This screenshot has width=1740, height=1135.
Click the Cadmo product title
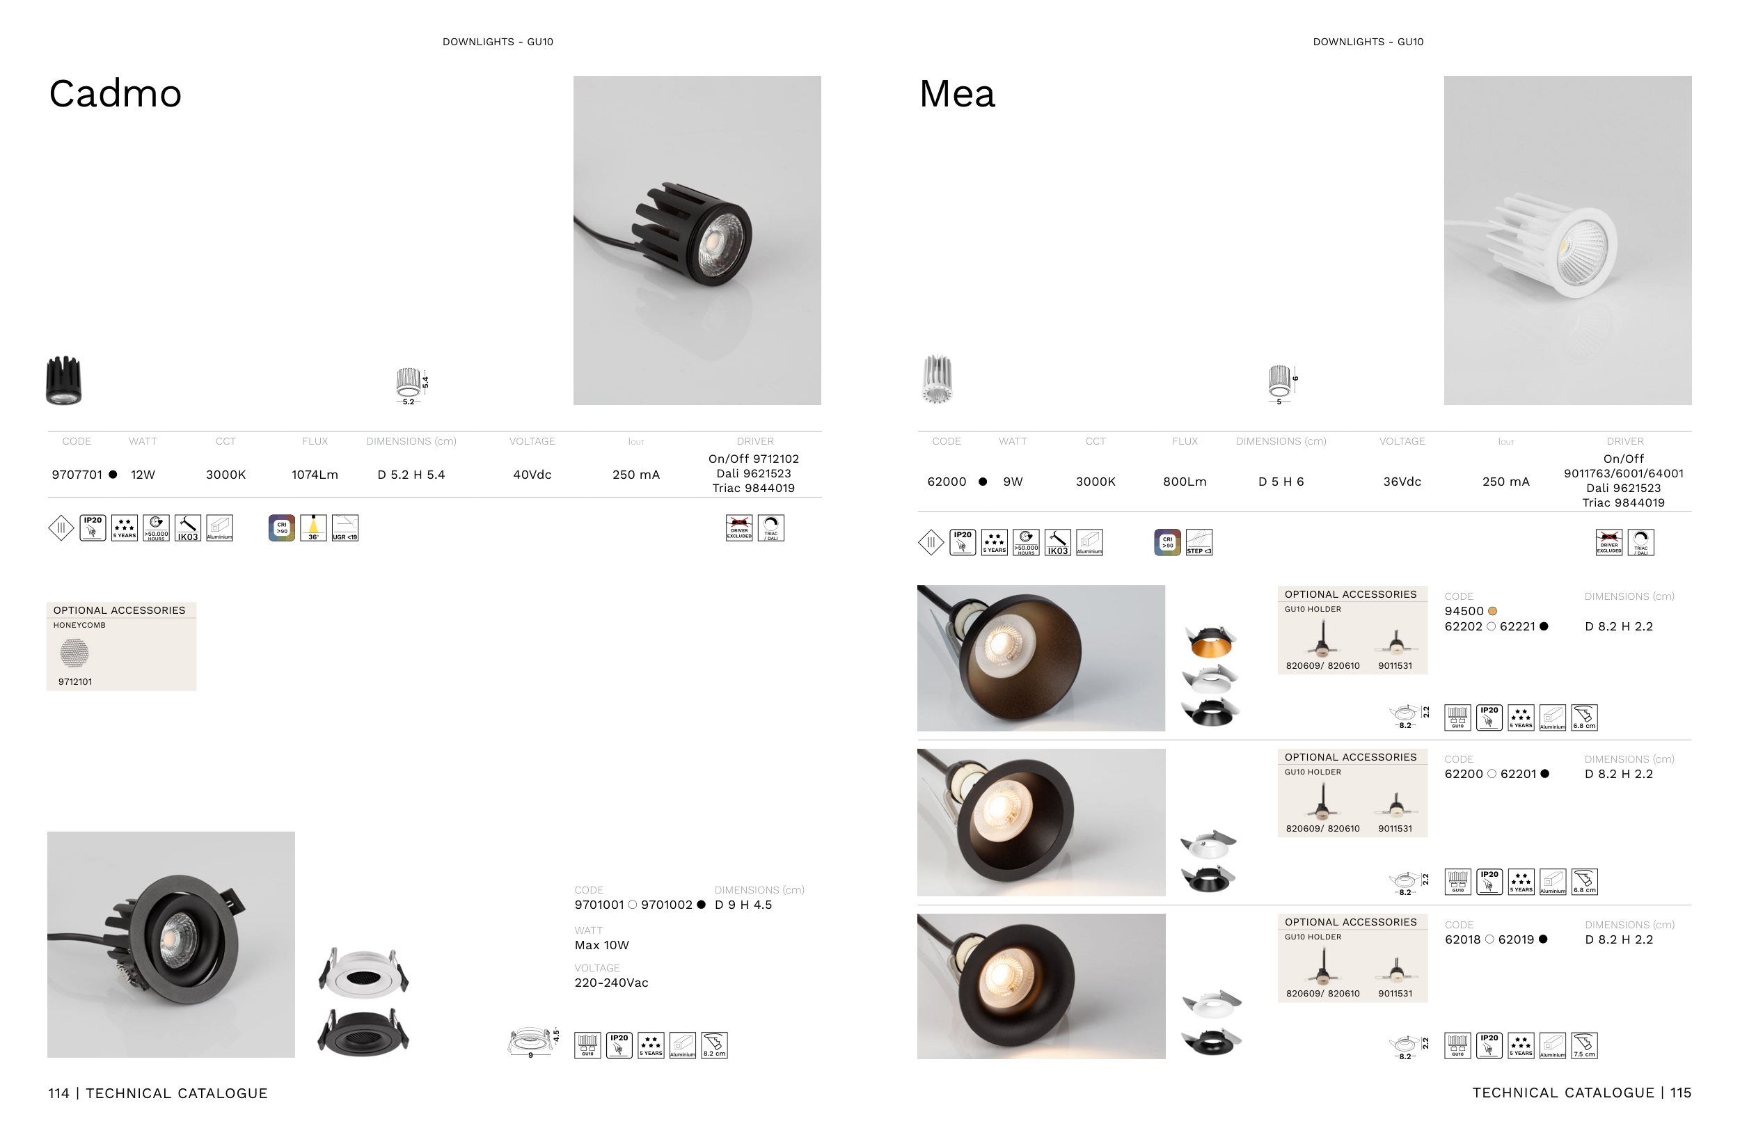(116, 93)
